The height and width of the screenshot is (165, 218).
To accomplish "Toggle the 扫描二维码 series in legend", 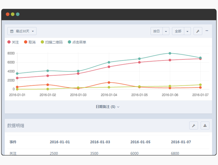I will (52, 42).
